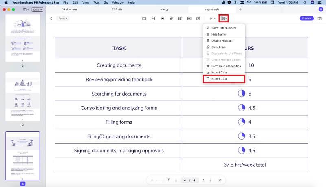The height and width of the screenshot is (187, 326).
Task: Toggle the right properties panel
Action: [x=319, y=18]
